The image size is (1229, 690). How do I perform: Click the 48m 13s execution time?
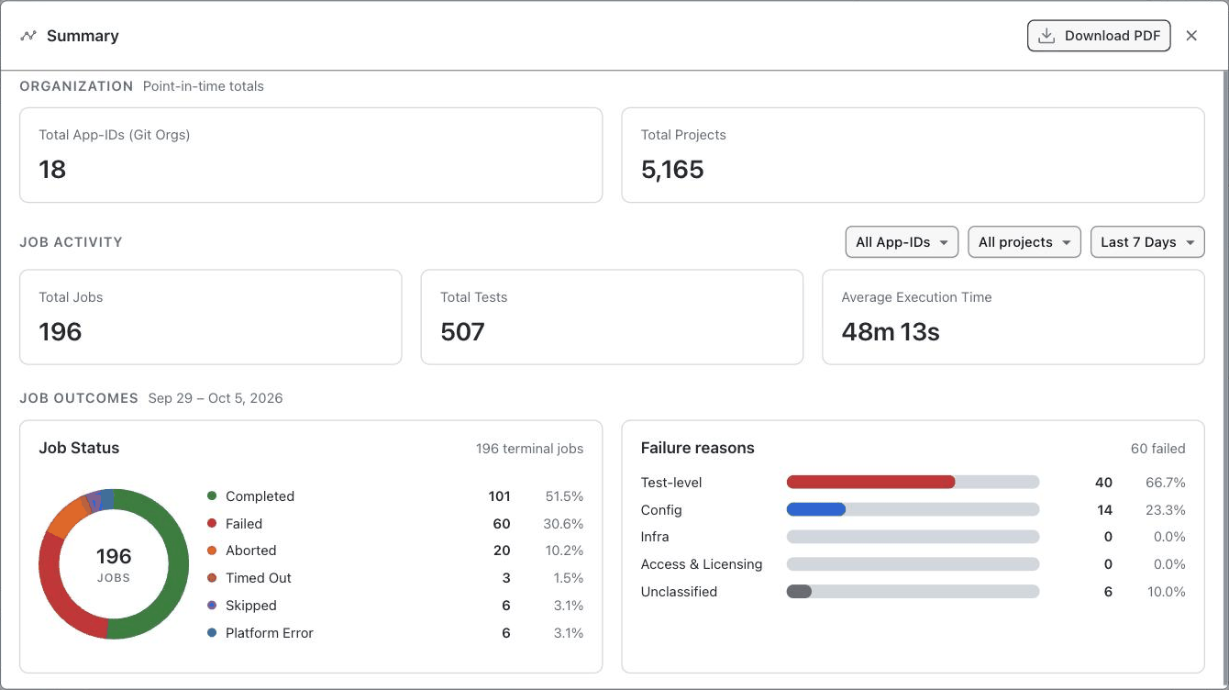[891, 332]
